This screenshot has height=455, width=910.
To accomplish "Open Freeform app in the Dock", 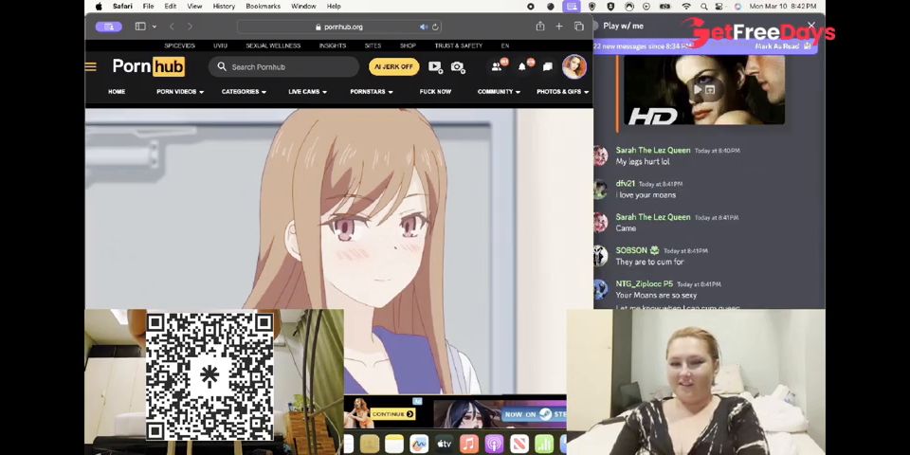I will pyautogui.click(x=419, y=444).
